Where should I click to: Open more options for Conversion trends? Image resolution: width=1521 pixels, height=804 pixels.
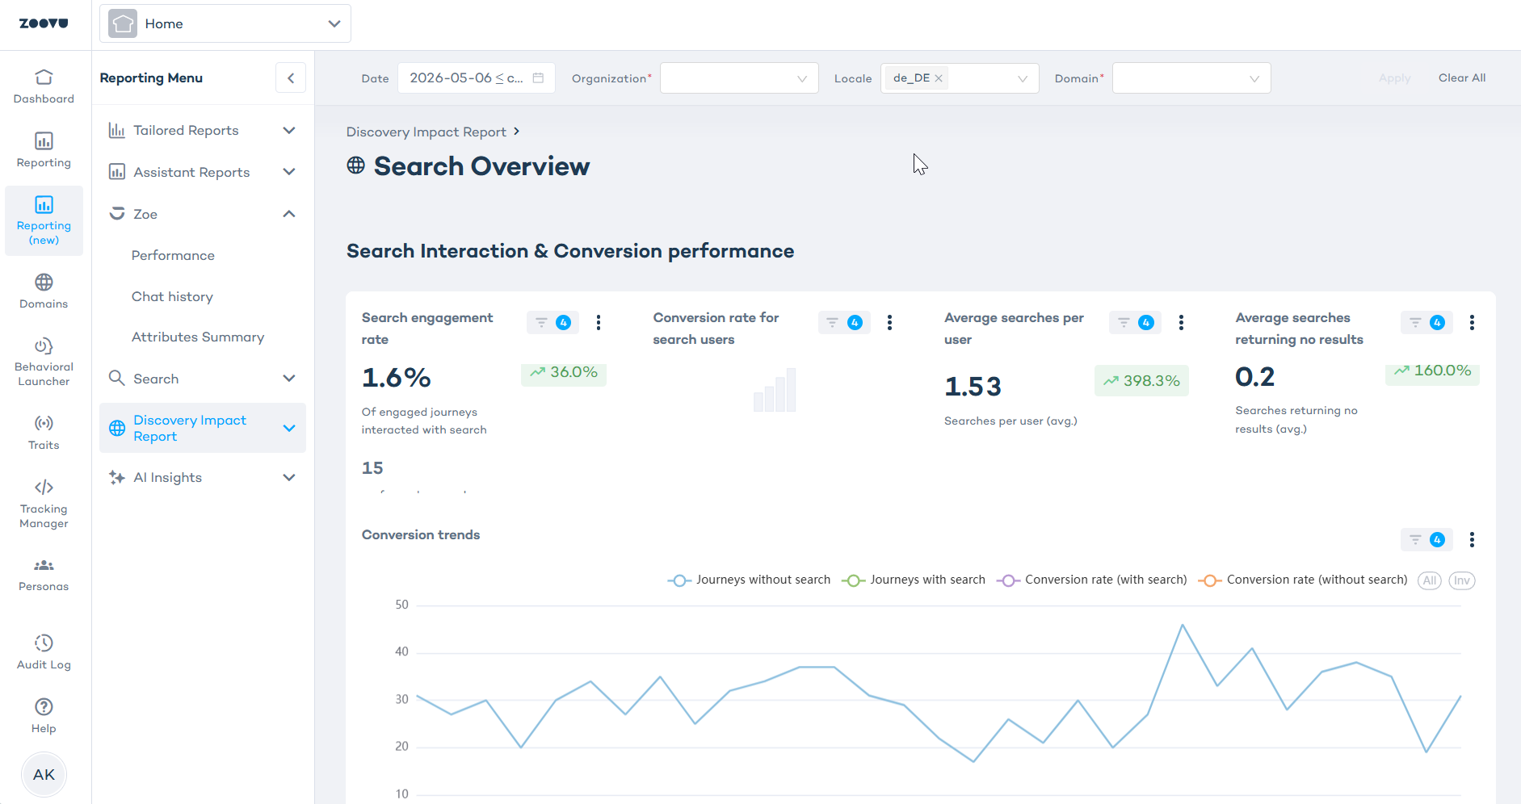coord(1473,540)
